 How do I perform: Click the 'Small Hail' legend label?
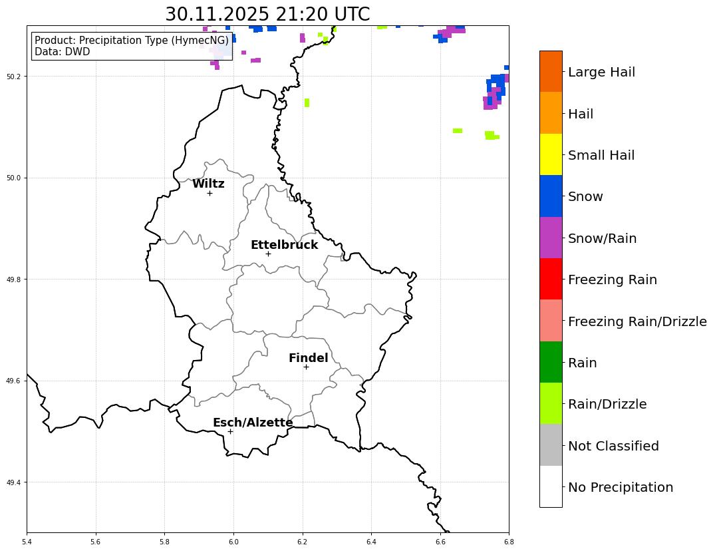601,155
